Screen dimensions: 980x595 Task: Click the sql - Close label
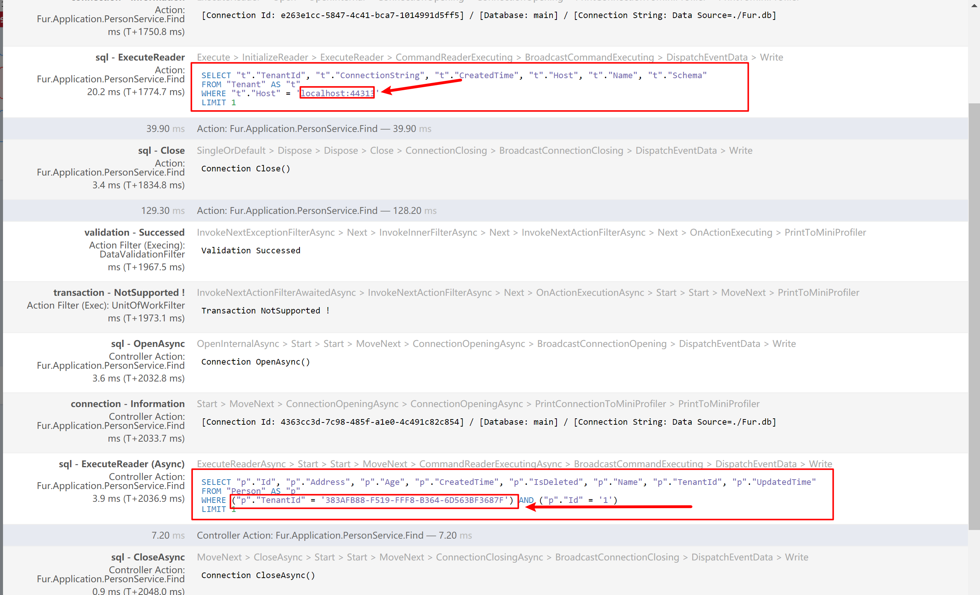pyautogui.click(x=161, y=150)
